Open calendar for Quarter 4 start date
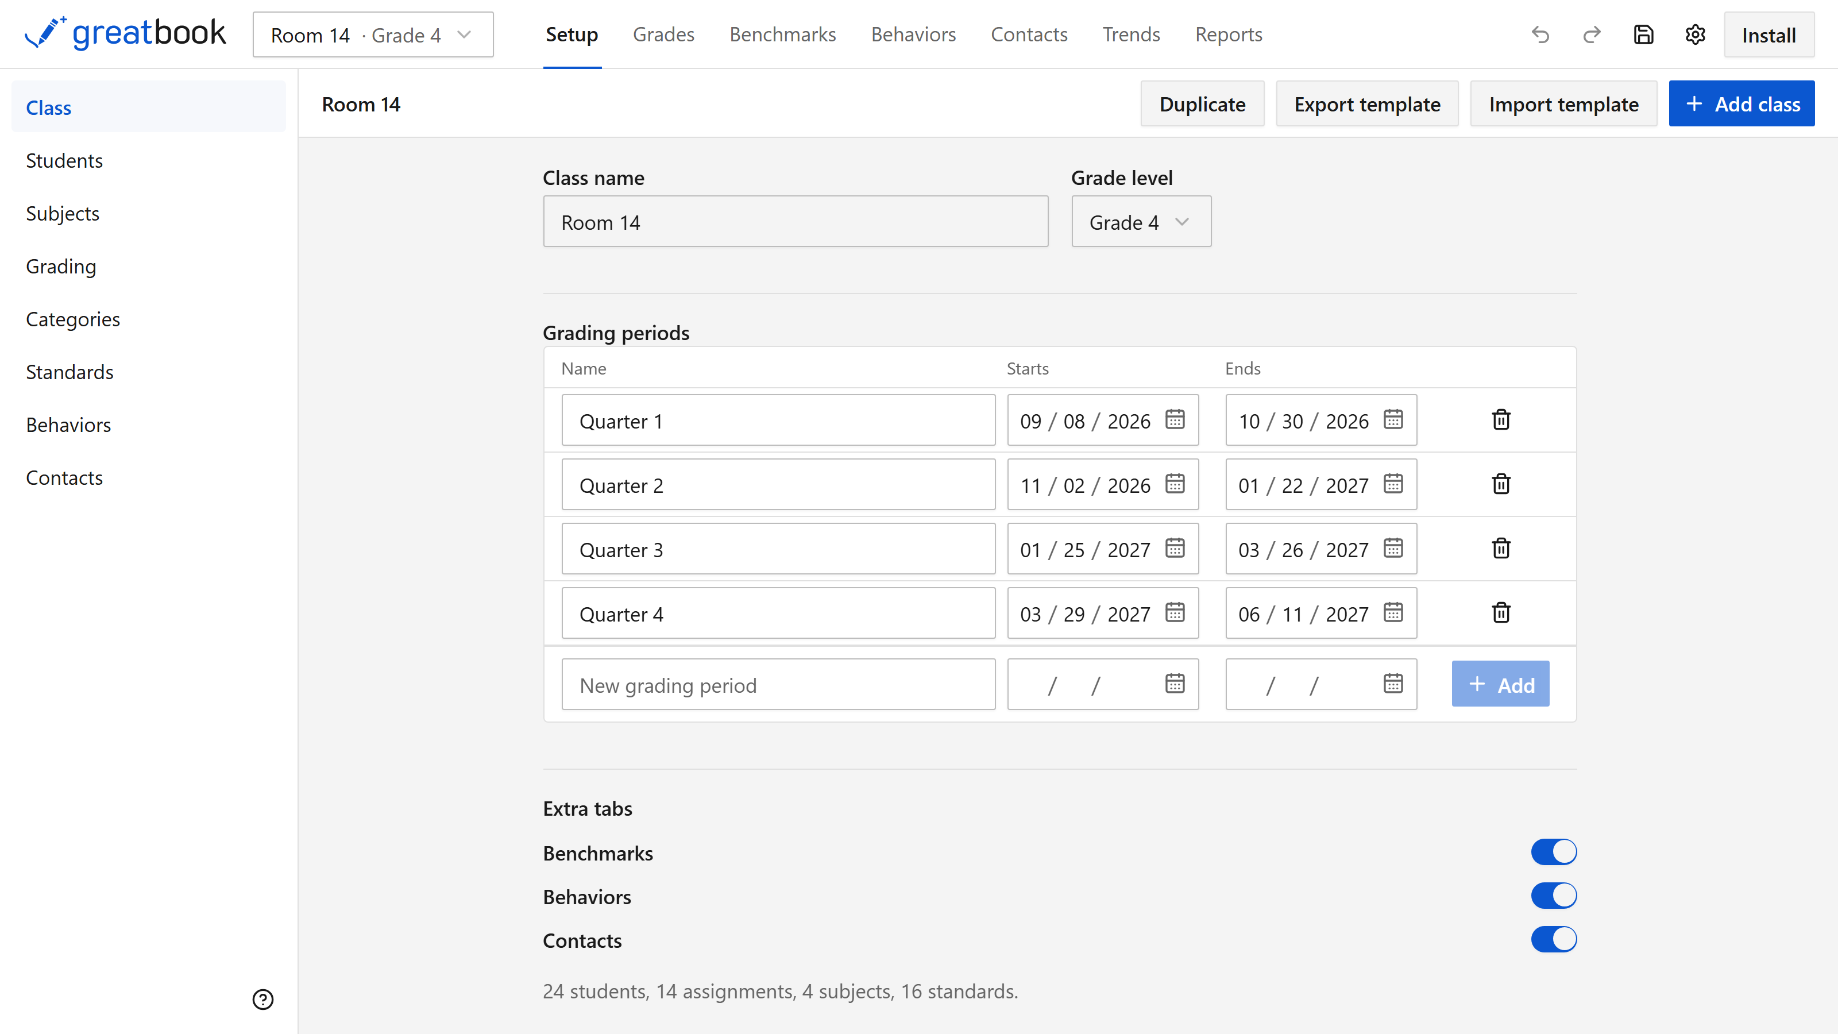 coord(1175,612)
